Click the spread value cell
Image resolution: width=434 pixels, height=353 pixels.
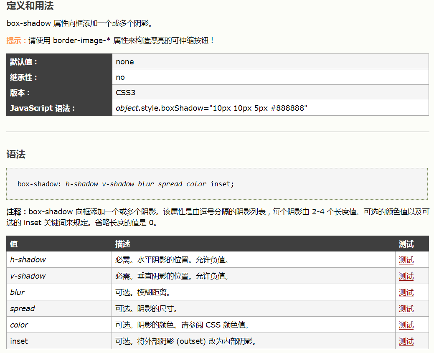59,309
